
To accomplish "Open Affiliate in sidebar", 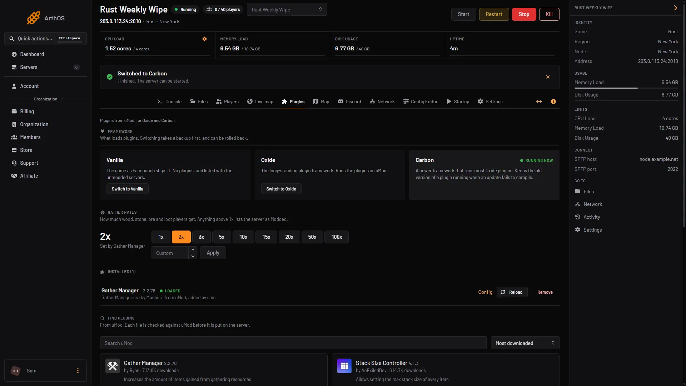I will point(45,176).
